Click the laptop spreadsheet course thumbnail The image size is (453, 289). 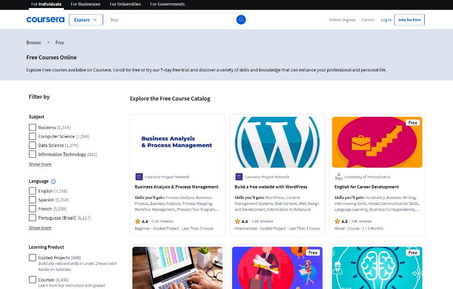pos(177,268)
